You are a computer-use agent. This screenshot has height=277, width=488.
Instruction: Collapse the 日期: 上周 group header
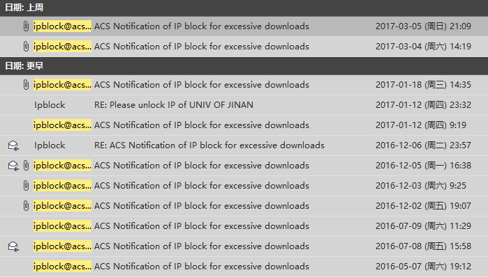(x=244, y=8)
